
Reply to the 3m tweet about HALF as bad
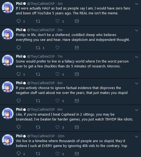point(19,21)
